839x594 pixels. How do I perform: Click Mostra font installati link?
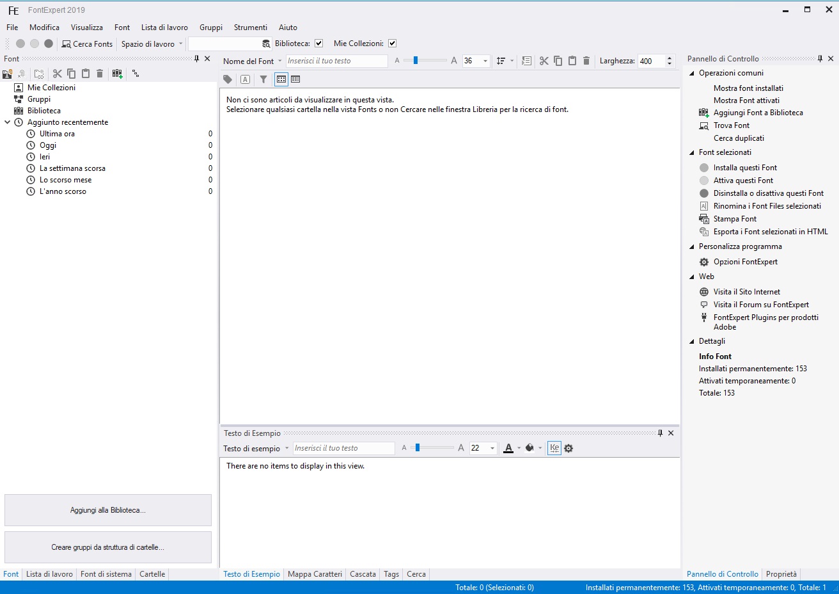pos(748,88)
